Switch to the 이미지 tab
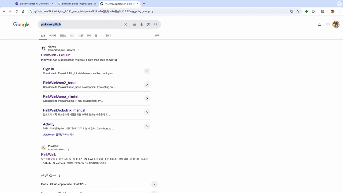The width and height of the screenshot is (343, 193). (53, 36)
